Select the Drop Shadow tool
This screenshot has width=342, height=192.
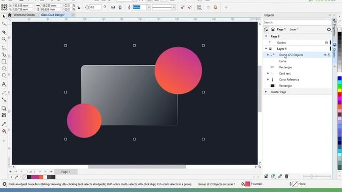tap(4, 108)
